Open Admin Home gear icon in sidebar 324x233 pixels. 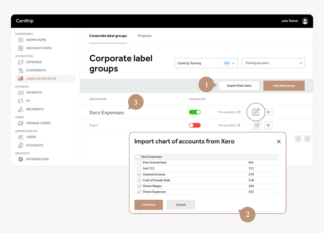click(21, 40)
